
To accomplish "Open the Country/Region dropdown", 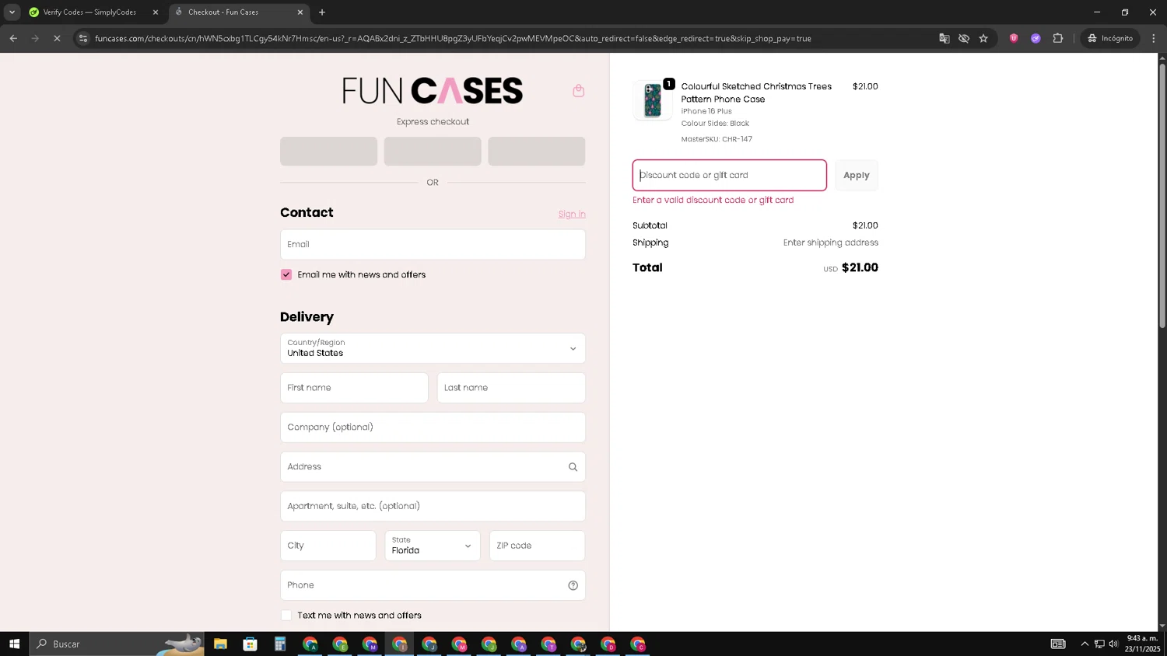I will (433, 348).
